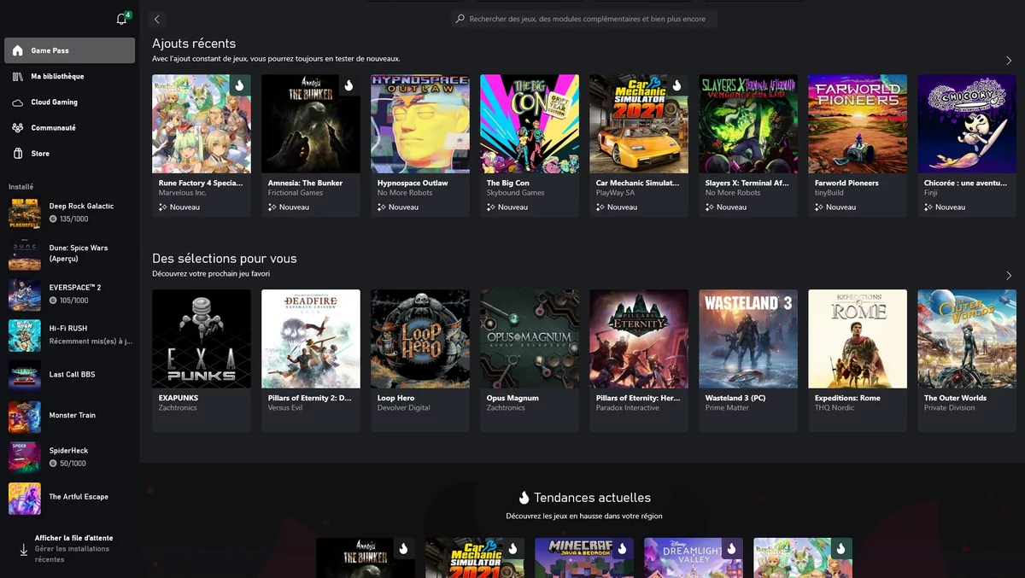The height and width of the screenshot is (578, 1025).
Task: Select Deep Rock Galactic installed game
Action: [70, 212]
